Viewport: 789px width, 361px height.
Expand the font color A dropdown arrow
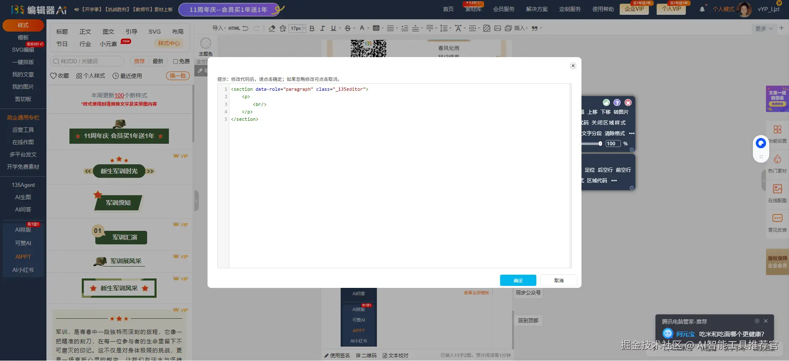(368, 28)
